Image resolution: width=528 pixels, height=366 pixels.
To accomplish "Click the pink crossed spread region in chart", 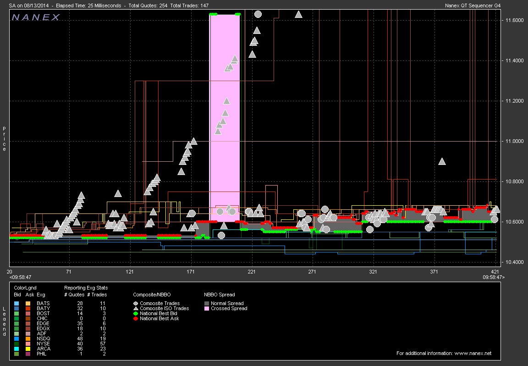I will click(x=225, y=118).
